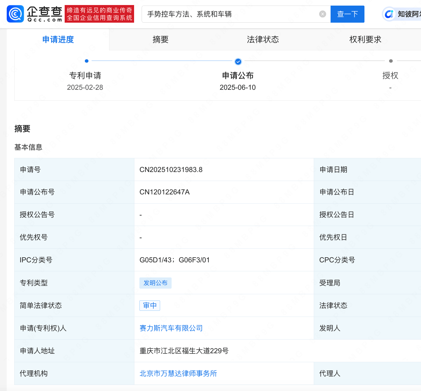421x391 pixels.
Task: Click the 授权公告号 row label
Action: pos(37,215)
